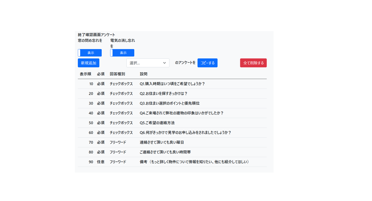Click チェックボックス in row 30
Image resolution: width=372 pixels, height=201 pixels.
point(121,103)
